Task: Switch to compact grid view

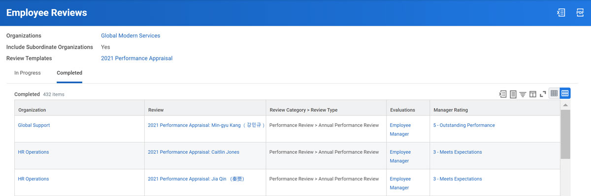Action: (554, 93)
